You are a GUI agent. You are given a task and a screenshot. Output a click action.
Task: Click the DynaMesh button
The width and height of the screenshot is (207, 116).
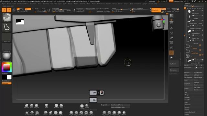tap(156, 10)
